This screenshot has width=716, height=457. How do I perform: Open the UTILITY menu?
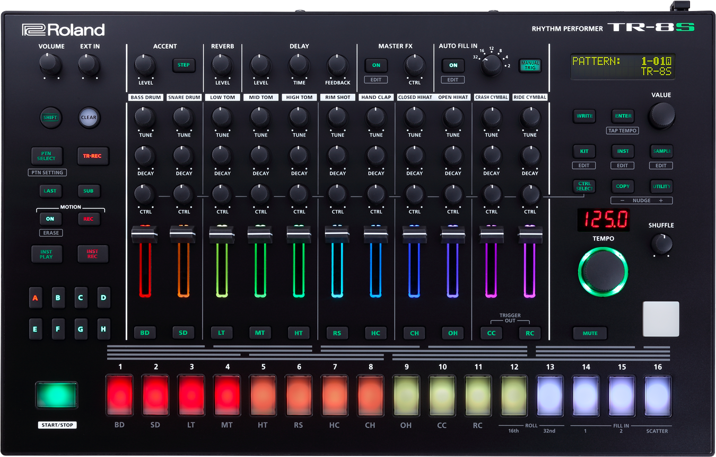661,186
